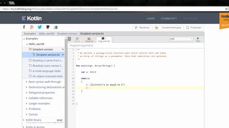Collapse the Examples tree node
Screen dimensions: 229x128
pyautogui.click(x=24, y=39)
